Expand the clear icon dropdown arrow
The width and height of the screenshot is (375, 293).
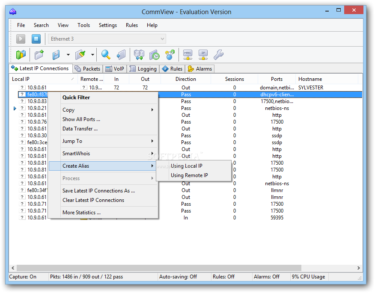92,55
